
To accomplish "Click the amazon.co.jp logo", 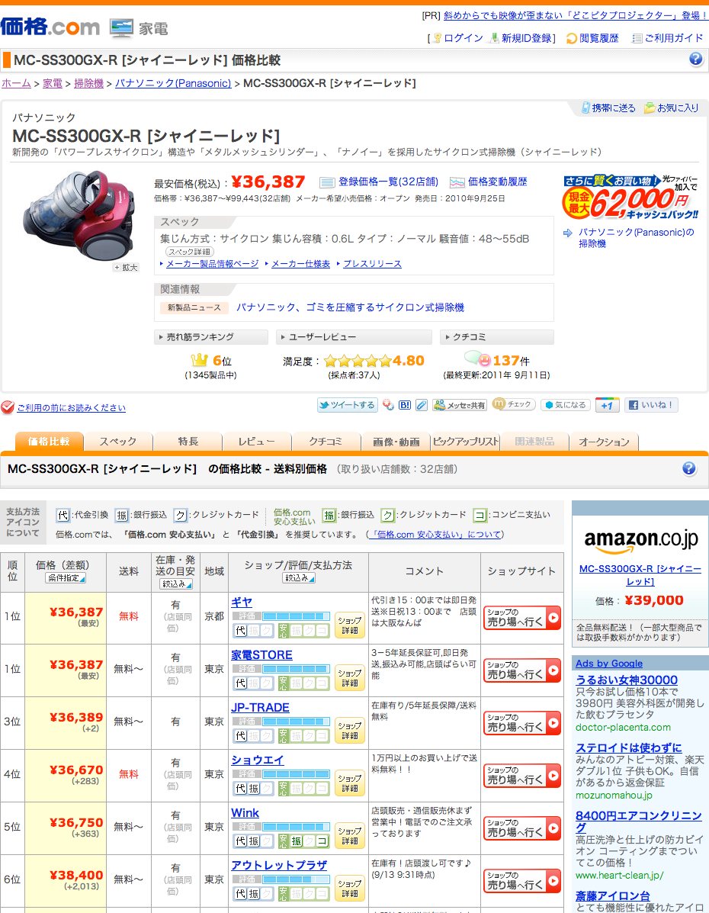I will coord(640,540).
